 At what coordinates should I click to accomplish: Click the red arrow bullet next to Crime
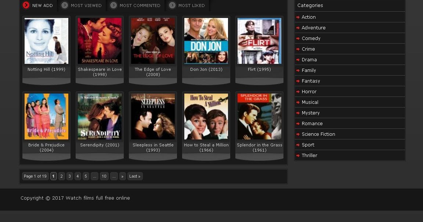tap(298, 49)
